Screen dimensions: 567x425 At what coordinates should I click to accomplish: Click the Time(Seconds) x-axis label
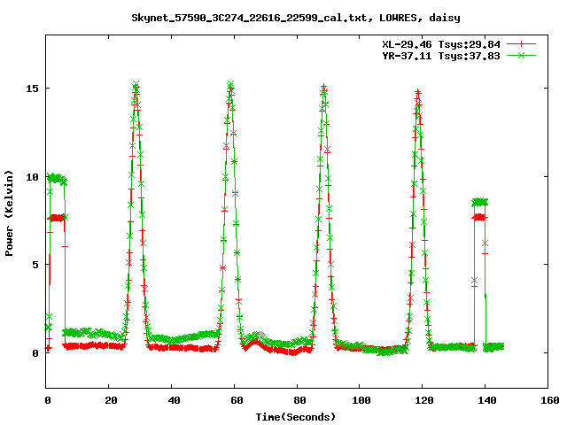tap(296, 417)
